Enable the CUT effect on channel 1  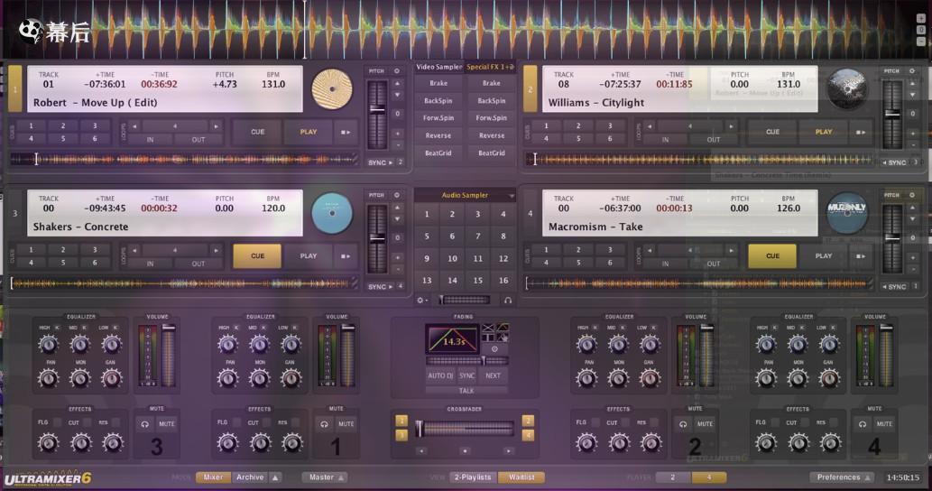click(266, 422)
